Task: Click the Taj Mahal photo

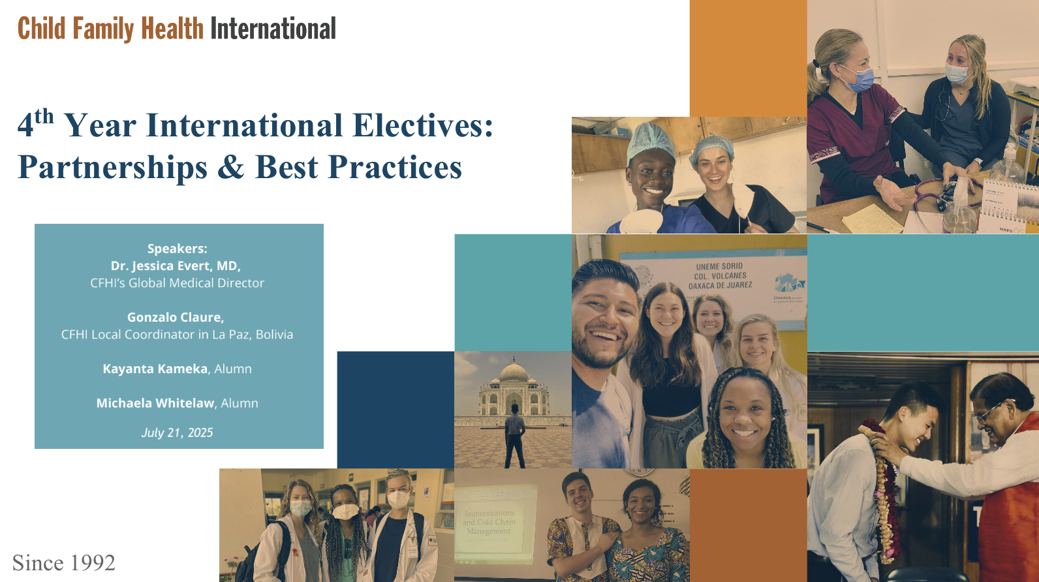Action: coord(513,410)
